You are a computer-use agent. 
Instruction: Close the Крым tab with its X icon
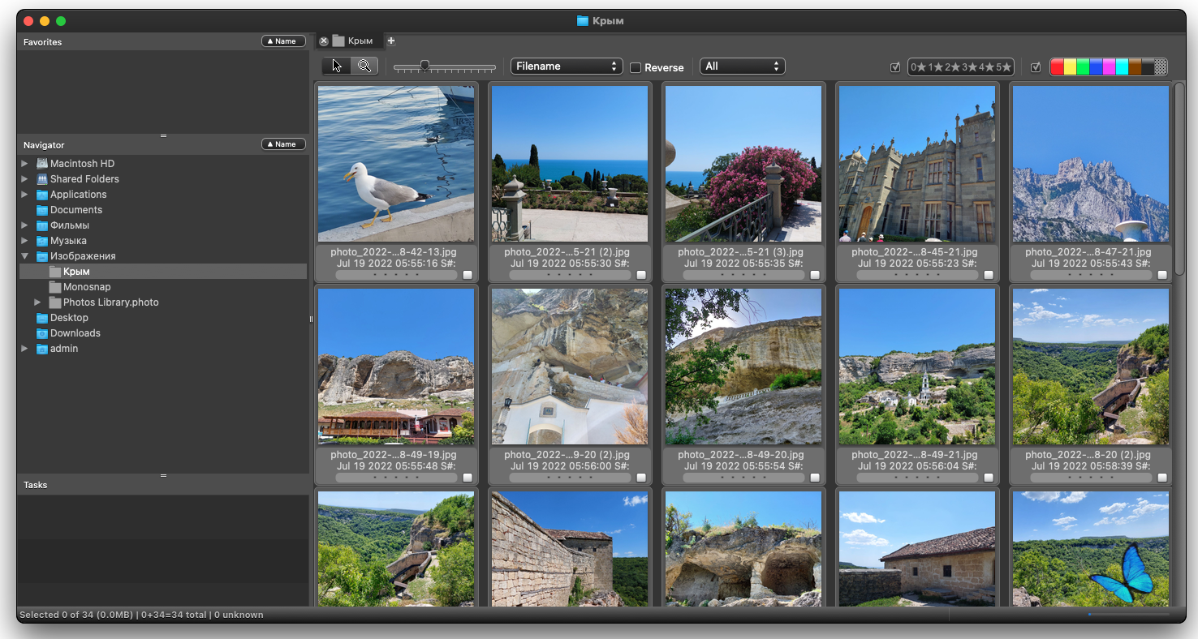point(324,41)
